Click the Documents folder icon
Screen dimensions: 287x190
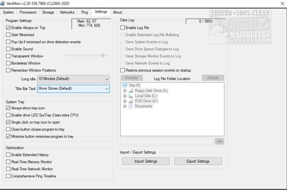tap(130, 106)
